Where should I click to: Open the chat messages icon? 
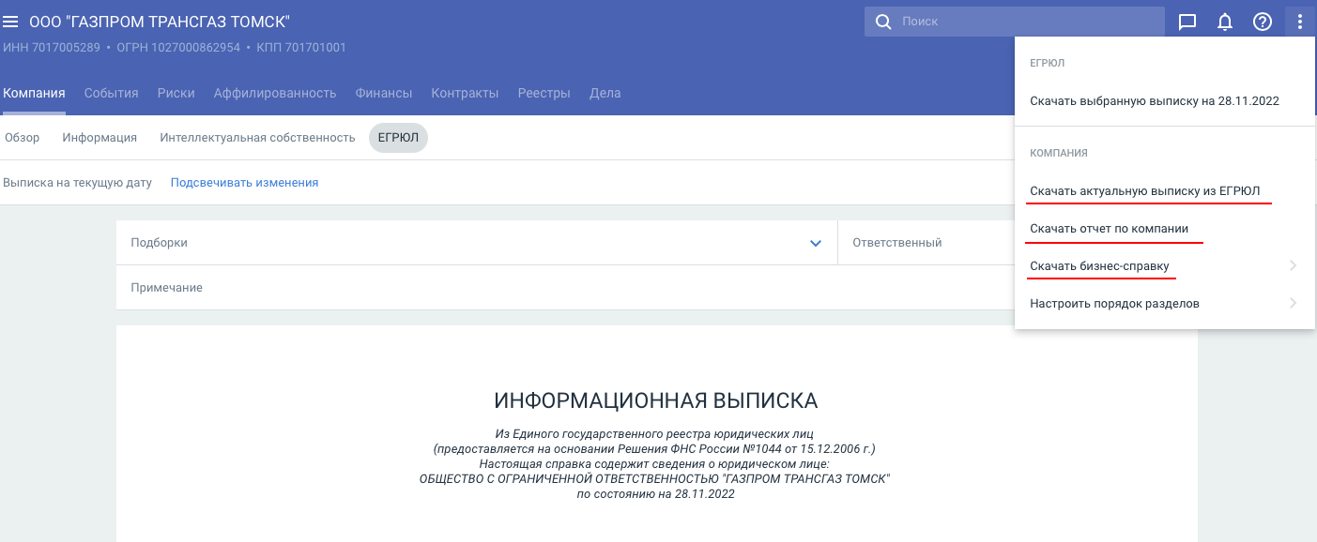point(1187,22)
